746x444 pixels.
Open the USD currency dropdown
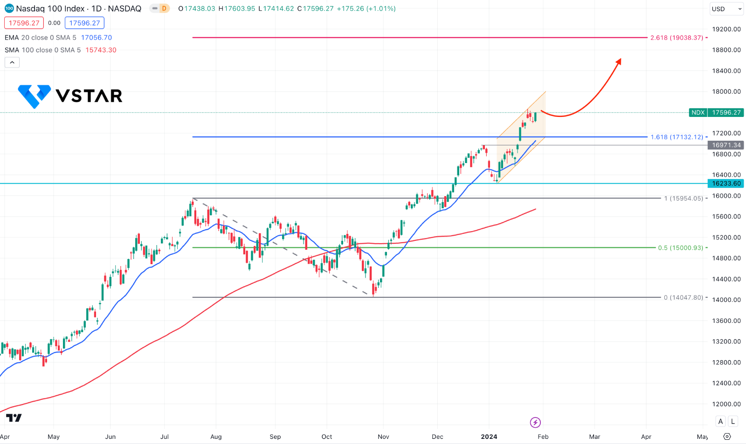tap(726, 9)
